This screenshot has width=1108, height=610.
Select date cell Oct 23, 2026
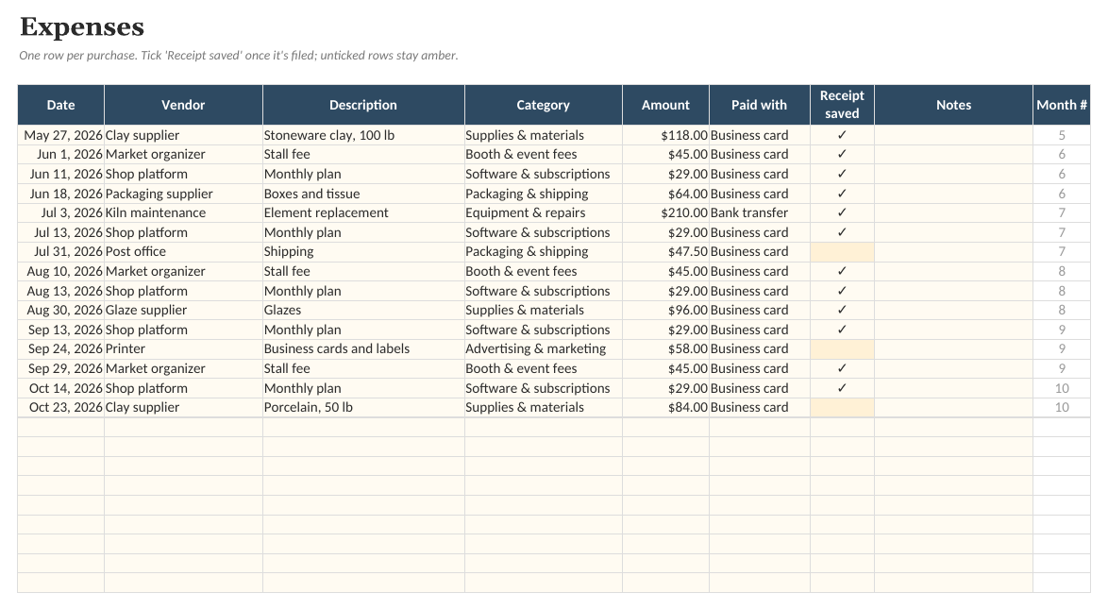[x=60, y=408]
